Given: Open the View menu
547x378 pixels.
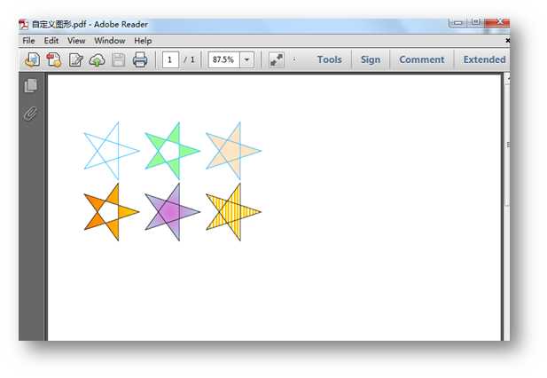Looking at the screenshot, I should (76, 41).
